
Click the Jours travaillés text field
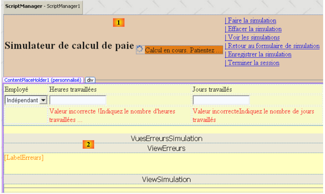221,100
